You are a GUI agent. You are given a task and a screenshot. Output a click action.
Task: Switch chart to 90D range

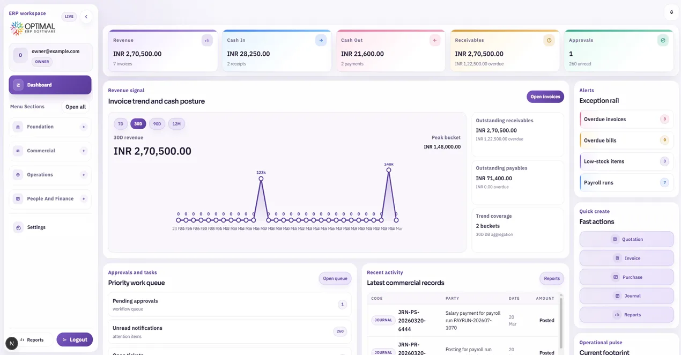(x=157, y=124)
